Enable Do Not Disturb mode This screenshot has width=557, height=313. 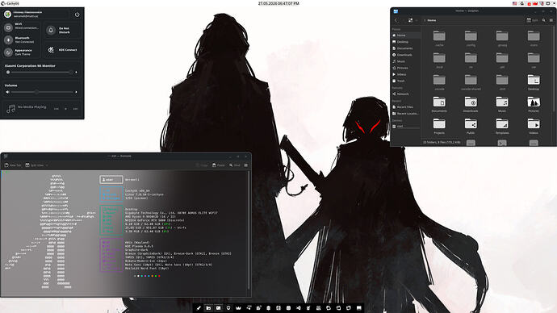point(62,30)
